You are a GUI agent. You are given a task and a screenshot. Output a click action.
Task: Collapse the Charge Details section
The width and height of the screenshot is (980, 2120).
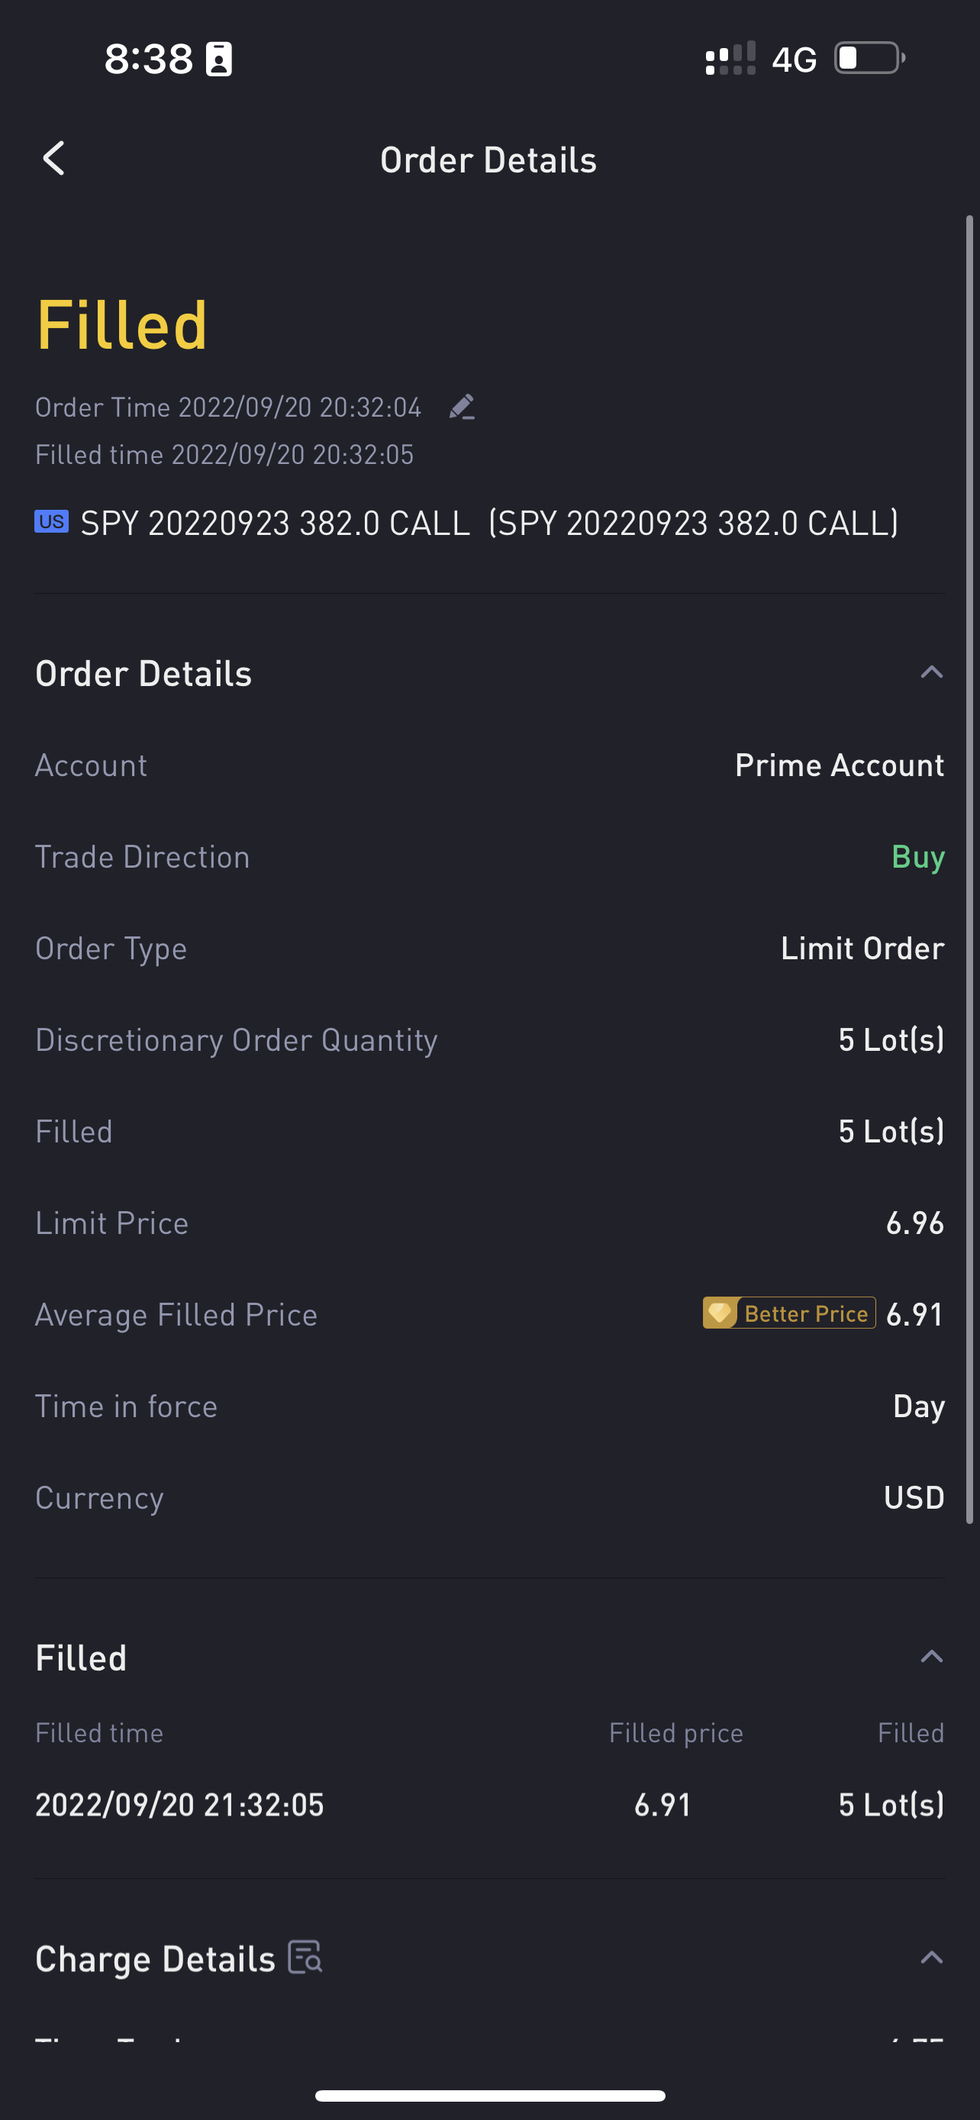(930, 1957)
